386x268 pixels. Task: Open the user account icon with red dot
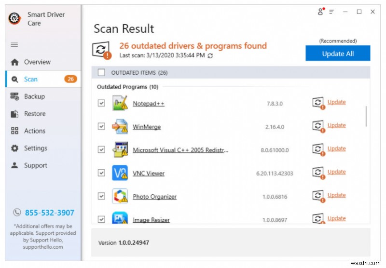coord(321,11)
